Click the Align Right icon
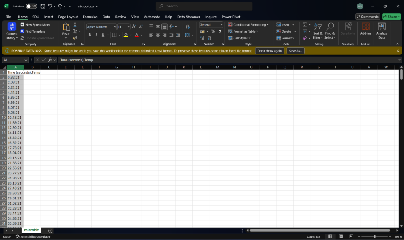This screenshot has width=404, height=240. pyautogui.click(x=165, y=35)
